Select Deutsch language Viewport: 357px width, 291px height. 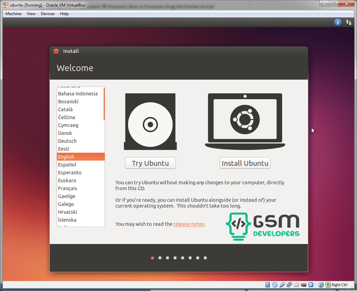tap(81, 141)
